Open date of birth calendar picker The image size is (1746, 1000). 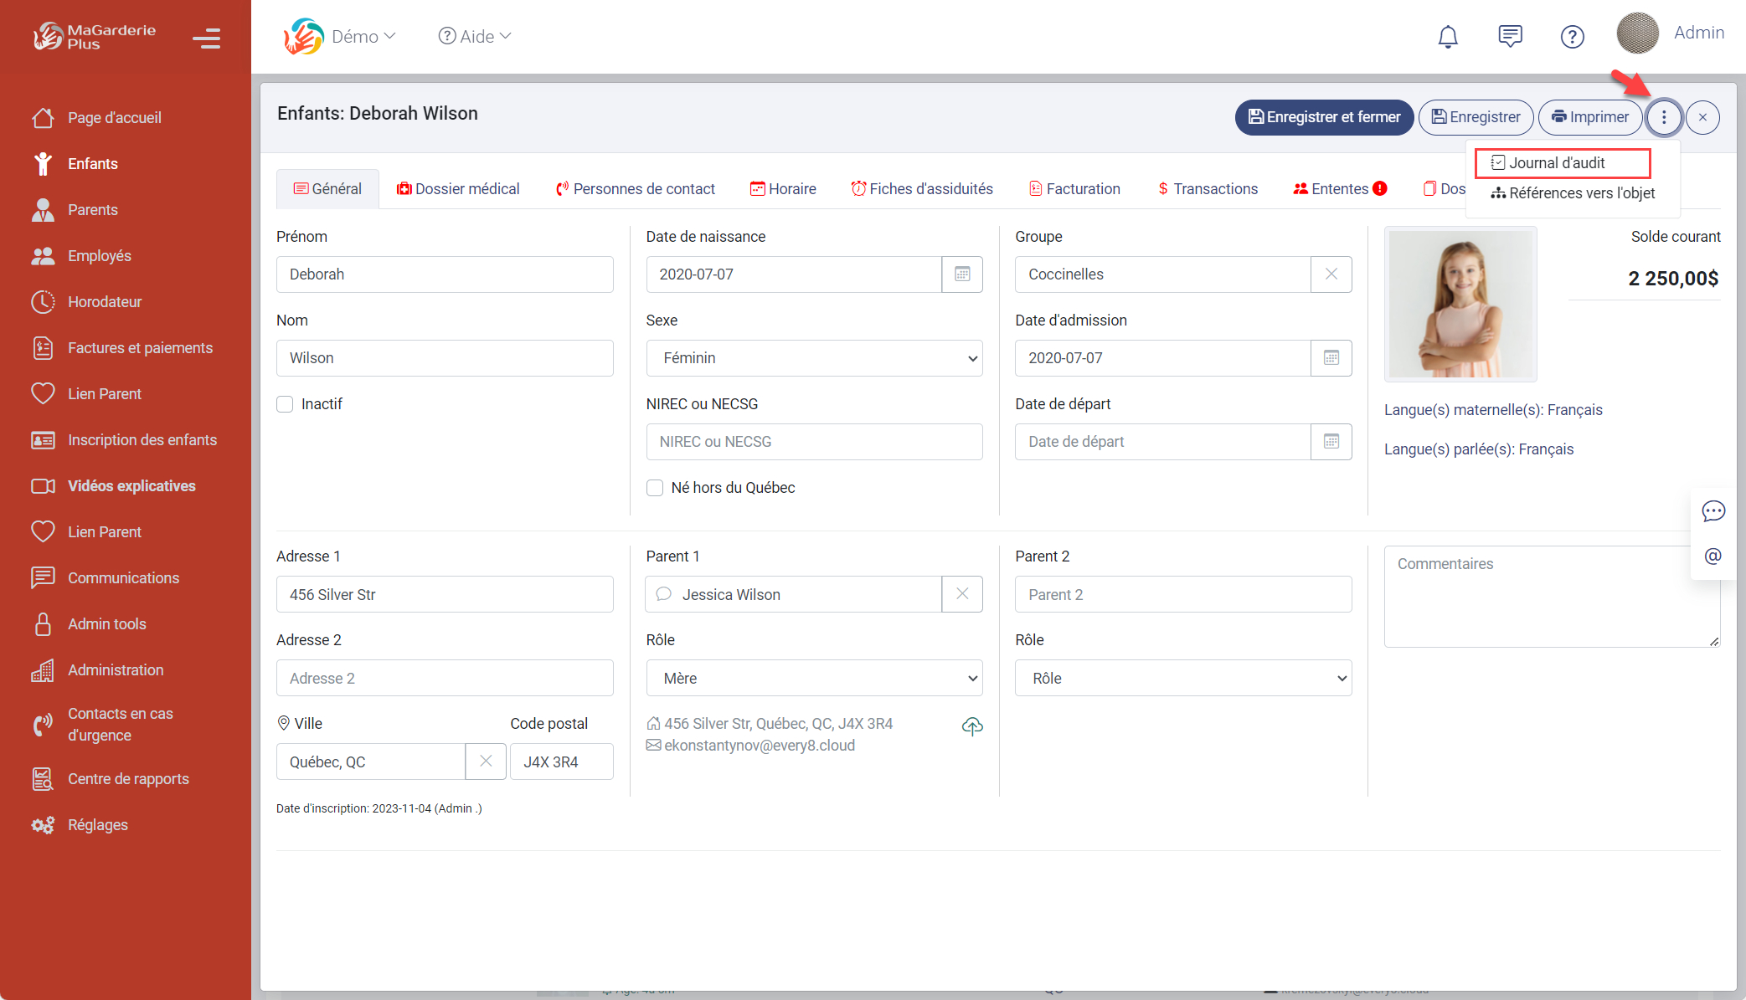click(962, 274)
